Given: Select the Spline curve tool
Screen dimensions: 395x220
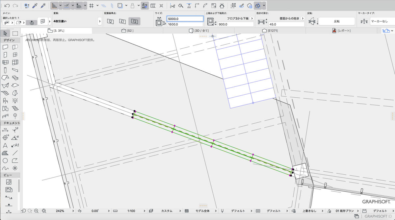Looking at the screenshot, I should 5,168.
